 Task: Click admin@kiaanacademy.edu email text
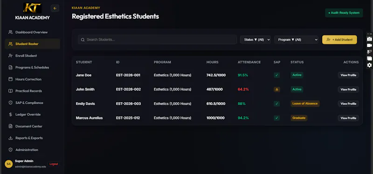(x=30, y=167)
